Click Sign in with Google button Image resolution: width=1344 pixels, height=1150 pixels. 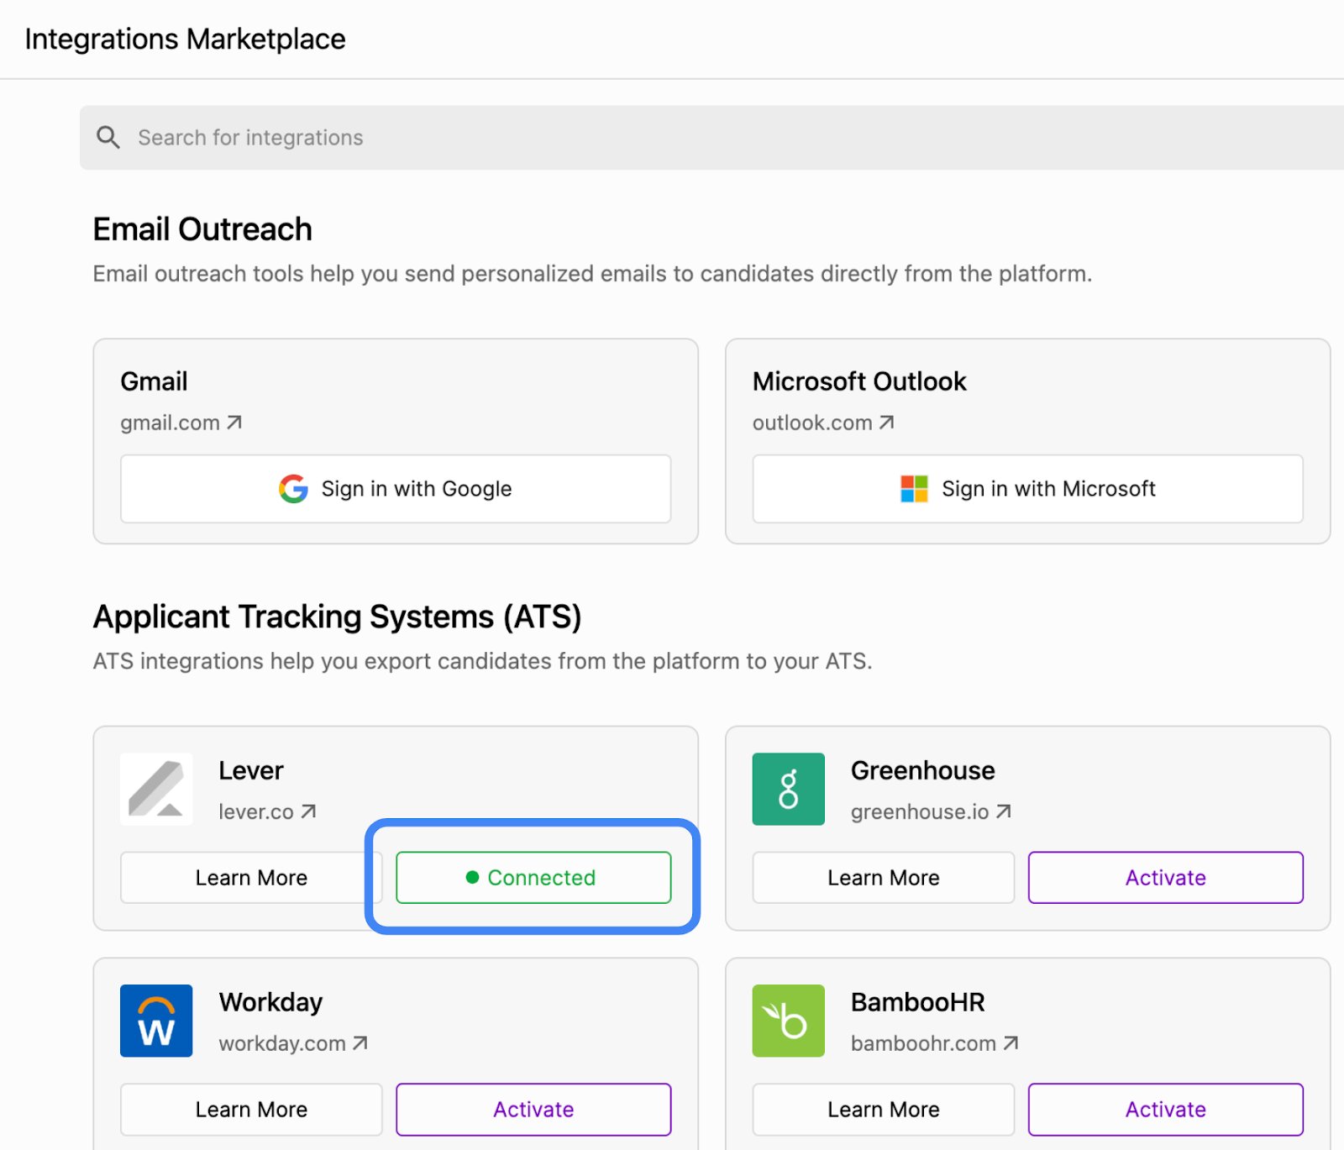(396, 489)
